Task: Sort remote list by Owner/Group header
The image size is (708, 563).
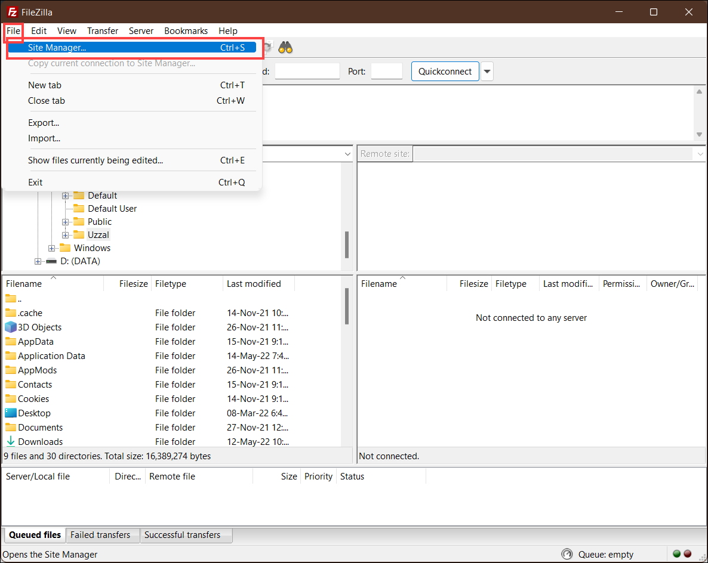Action: [672, 284]
